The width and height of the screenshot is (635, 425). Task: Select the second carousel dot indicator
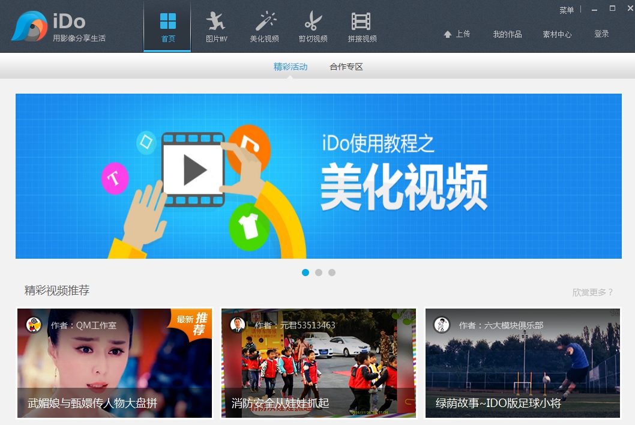coord(319,273)
